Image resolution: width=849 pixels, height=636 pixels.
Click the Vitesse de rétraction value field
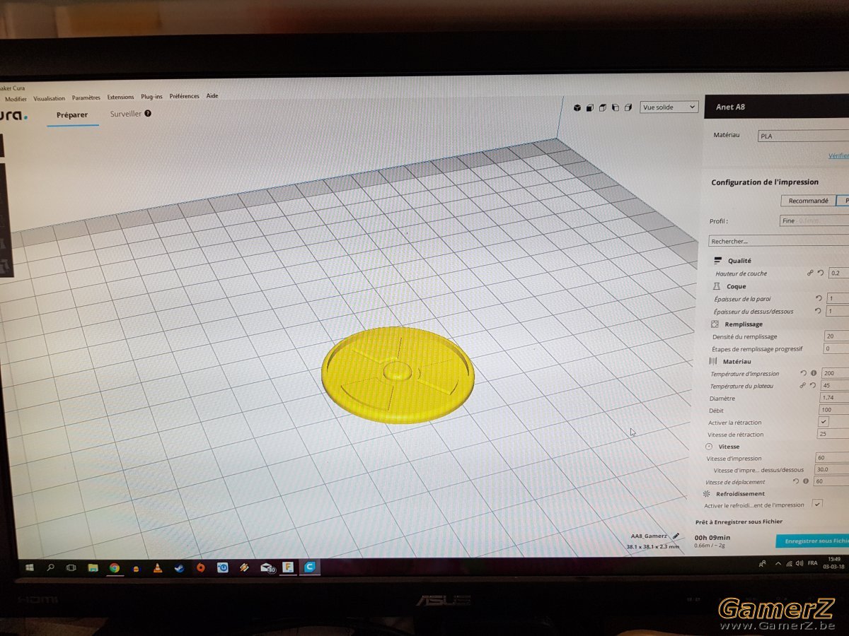pyautogui.click(x=833, y=434)
